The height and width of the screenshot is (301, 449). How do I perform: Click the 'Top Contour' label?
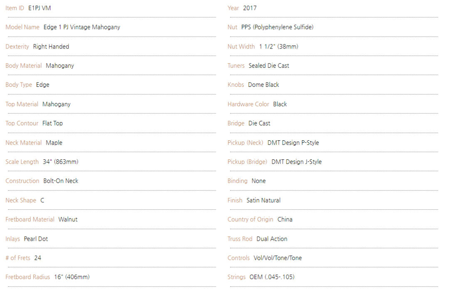coord(22,123)
